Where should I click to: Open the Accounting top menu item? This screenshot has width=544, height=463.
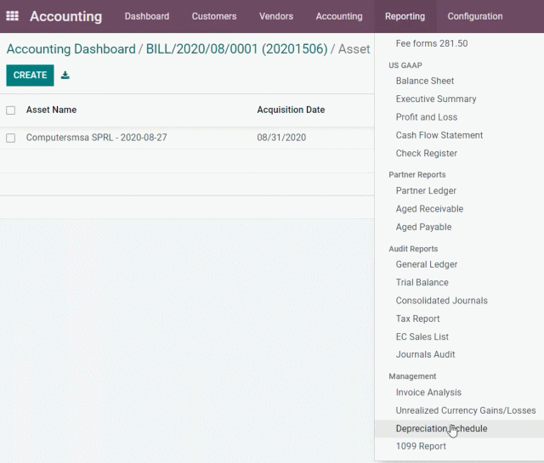click(x=339, y=16)
